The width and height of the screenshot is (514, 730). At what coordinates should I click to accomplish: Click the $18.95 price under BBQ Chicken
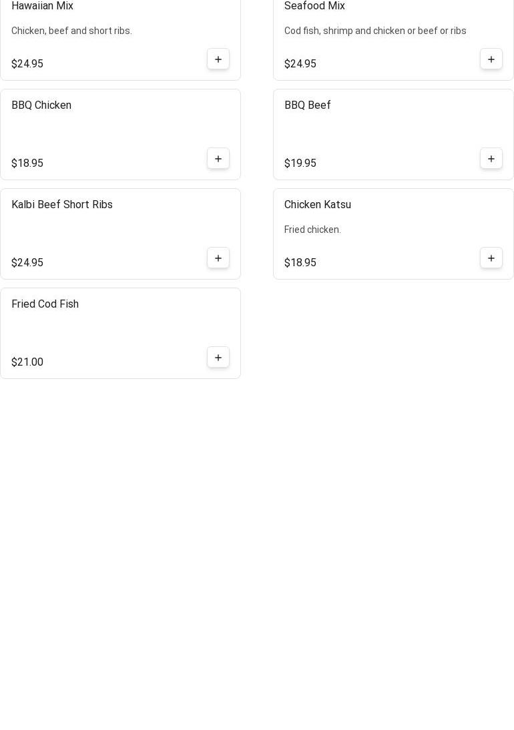(27, 163)
